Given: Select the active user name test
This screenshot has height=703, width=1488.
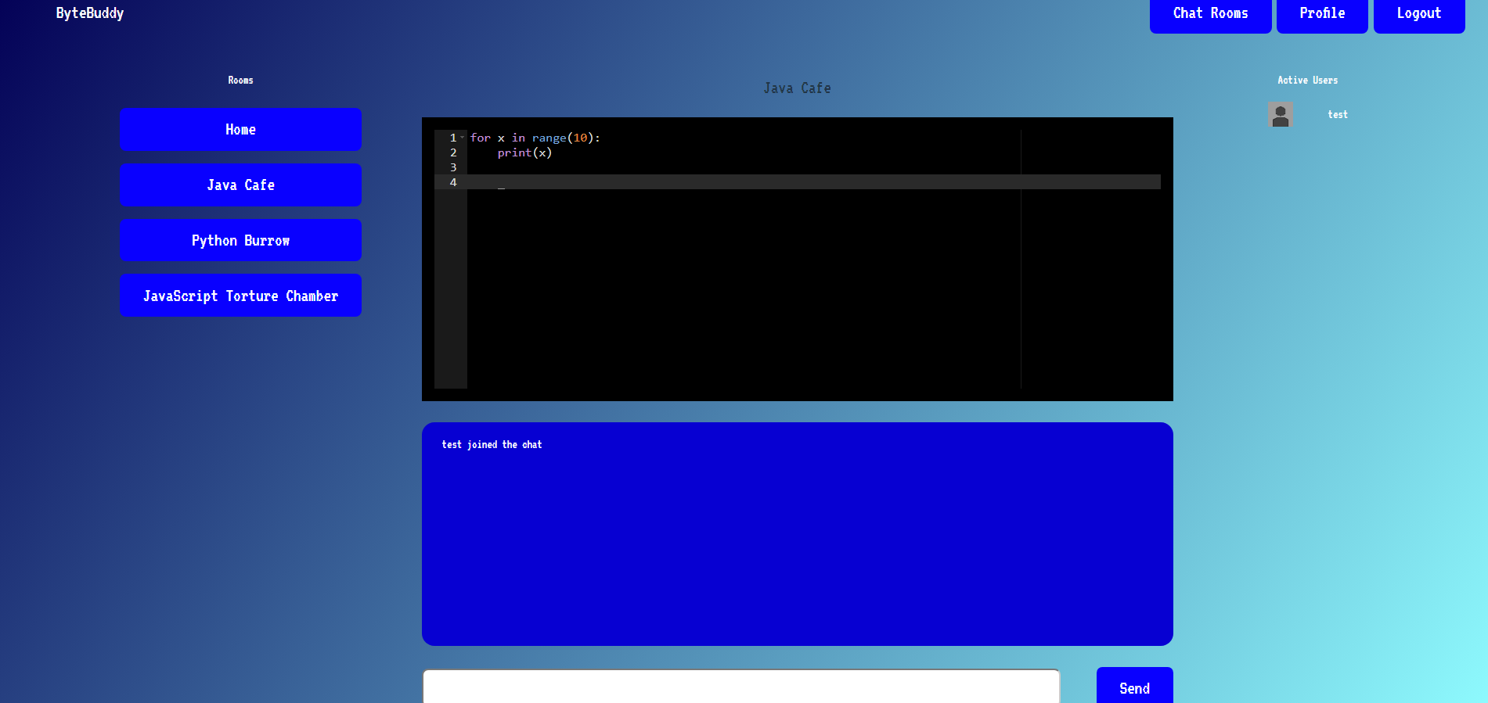Looking at the screenshot, I should click(1337, 115).
